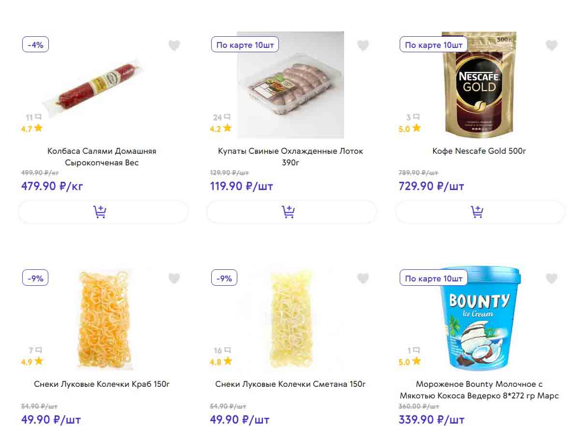579x426 pixels.
Task: Open Кофе Nescafe Gold 500г product title
Action: [x=479, y=151]
